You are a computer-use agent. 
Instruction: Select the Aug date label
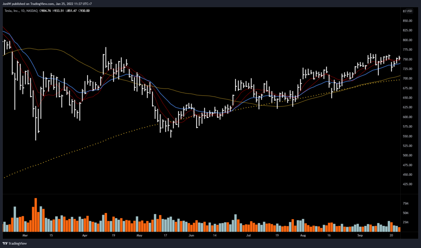click(x=303, y=236)
